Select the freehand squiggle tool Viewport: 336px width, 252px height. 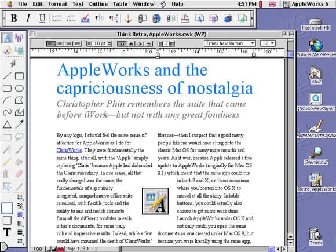click(x=7, y=112)
